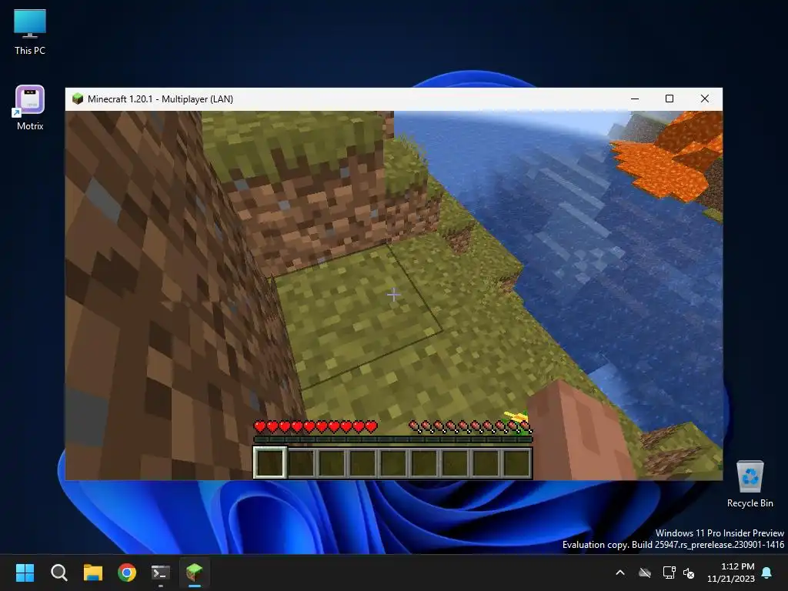The height and width of the screenshot is (591, 788).
Task: Open the Windows Start menu
Action: tap(25, 573)
